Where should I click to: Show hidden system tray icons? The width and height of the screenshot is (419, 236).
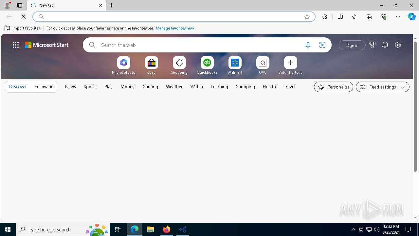(353, 229)
